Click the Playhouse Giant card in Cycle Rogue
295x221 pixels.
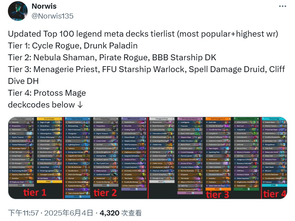[x=21, y=182]
